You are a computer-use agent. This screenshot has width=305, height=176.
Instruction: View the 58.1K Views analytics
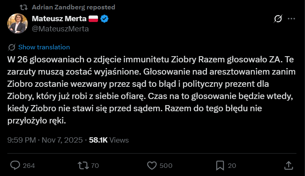tap(106, 140)
